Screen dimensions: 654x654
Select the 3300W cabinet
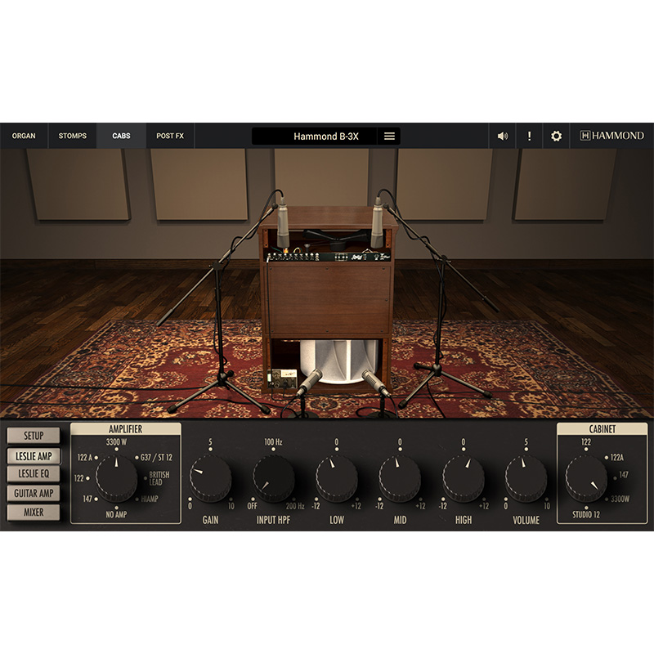coord(620,499)
